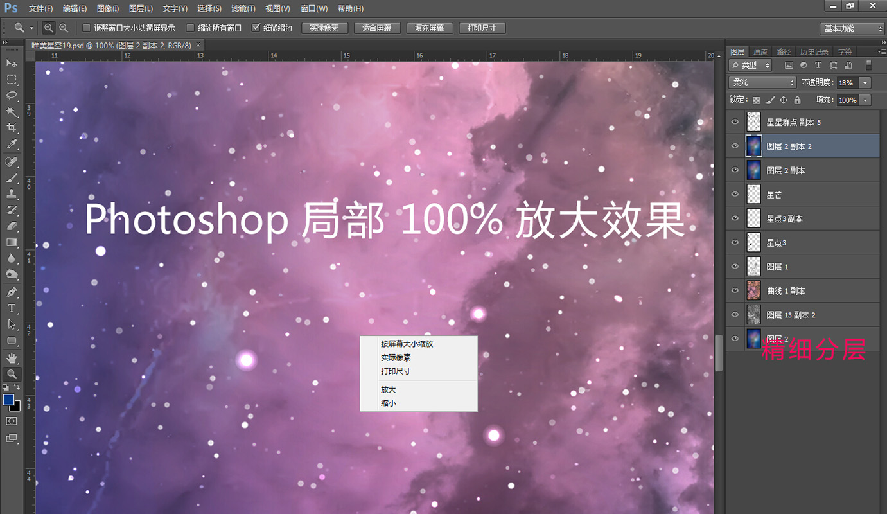Toggle layer filtering switch on or off

[869, 65]
